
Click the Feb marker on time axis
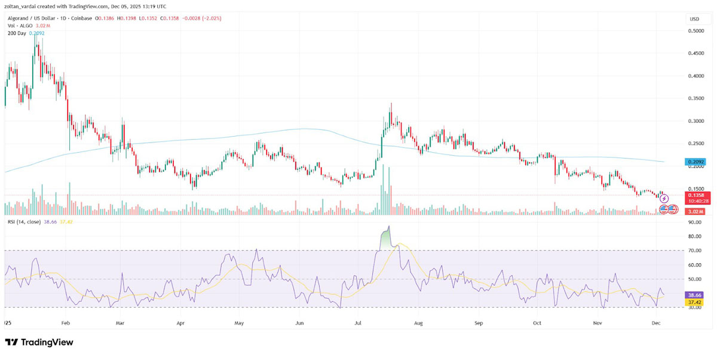click(x=66, y=323)
